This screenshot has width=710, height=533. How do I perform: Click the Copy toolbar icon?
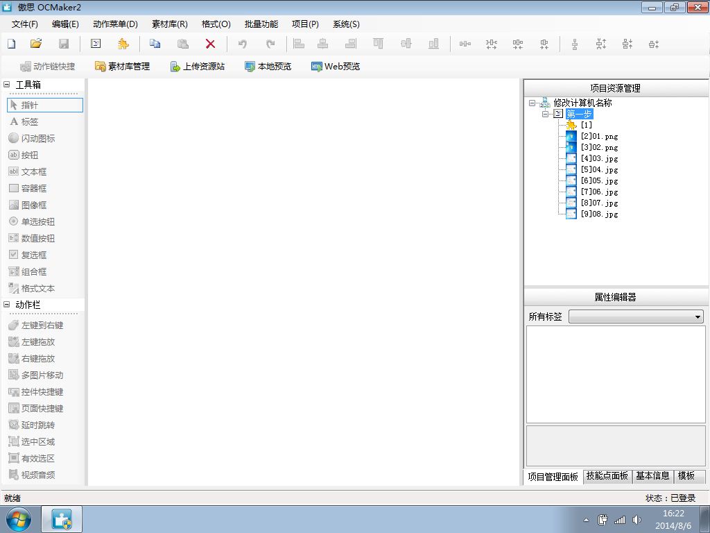pos(155,44)
